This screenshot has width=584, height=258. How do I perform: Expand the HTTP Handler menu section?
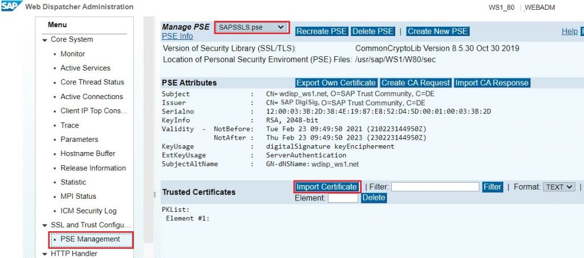pos(44,254)
